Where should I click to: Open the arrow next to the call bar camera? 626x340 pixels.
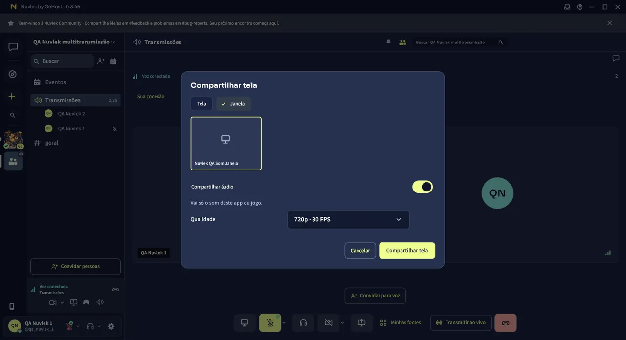pos(342,323)
